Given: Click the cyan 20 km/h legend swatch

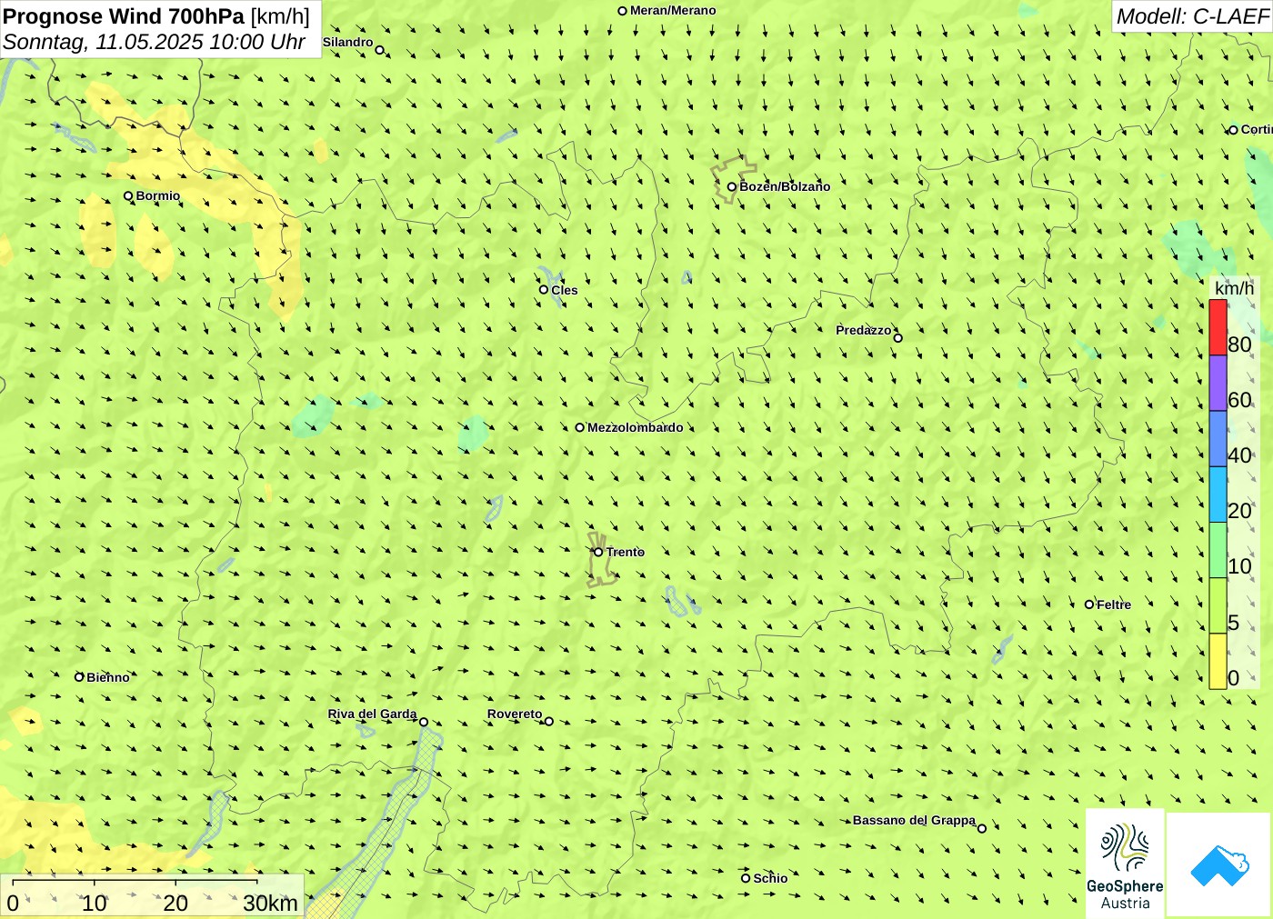Looking at the screenshot, I should [x=1218, y=494].
